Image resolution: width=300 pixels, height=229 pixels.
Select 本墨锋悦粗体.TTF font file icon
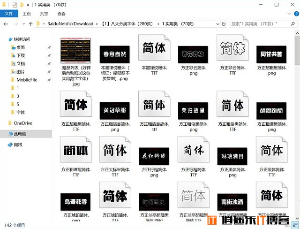click(154, 47)
